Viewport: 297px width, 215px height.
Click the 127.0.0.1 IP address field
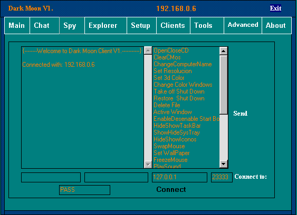coord(179,177)
